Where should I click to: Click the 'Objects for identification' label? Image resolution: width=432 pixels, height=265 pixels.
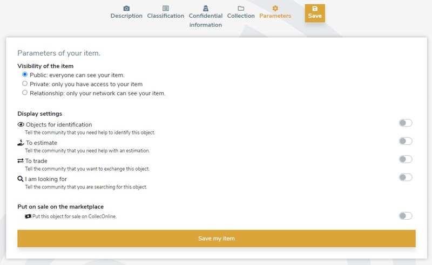point(59,124)
